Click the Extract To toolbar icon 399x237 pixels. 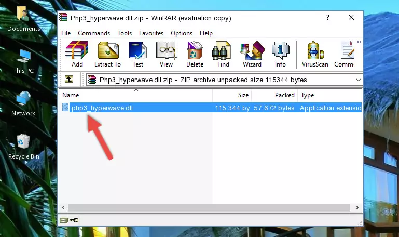107,54
